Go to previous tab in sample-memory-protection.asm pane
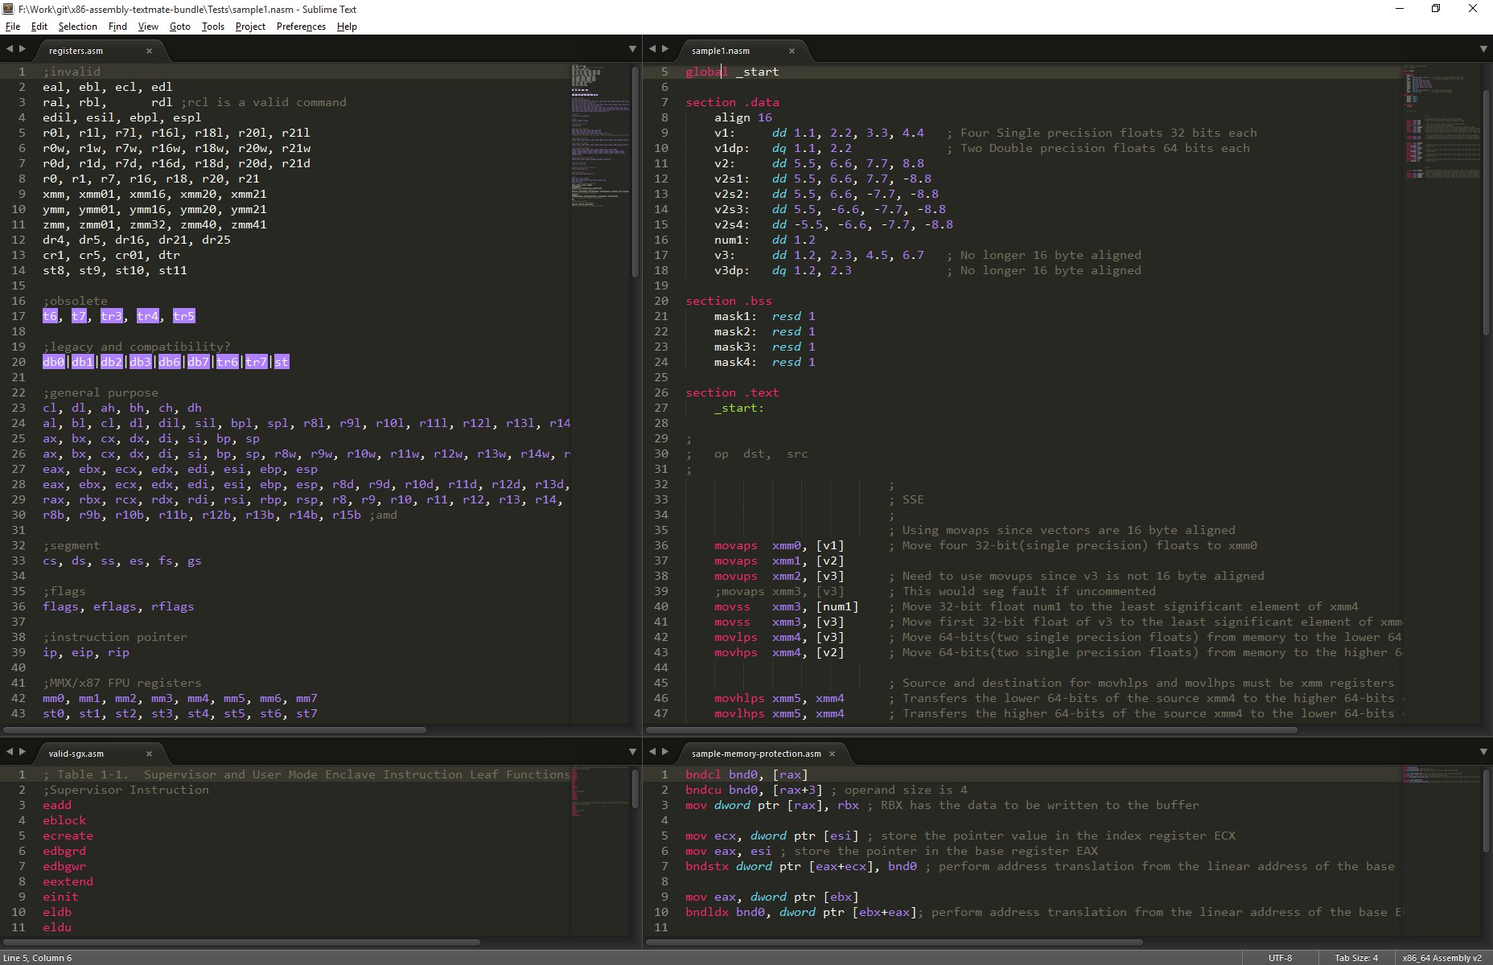This screenshot has height=965, width=1493. click(652, 752)
